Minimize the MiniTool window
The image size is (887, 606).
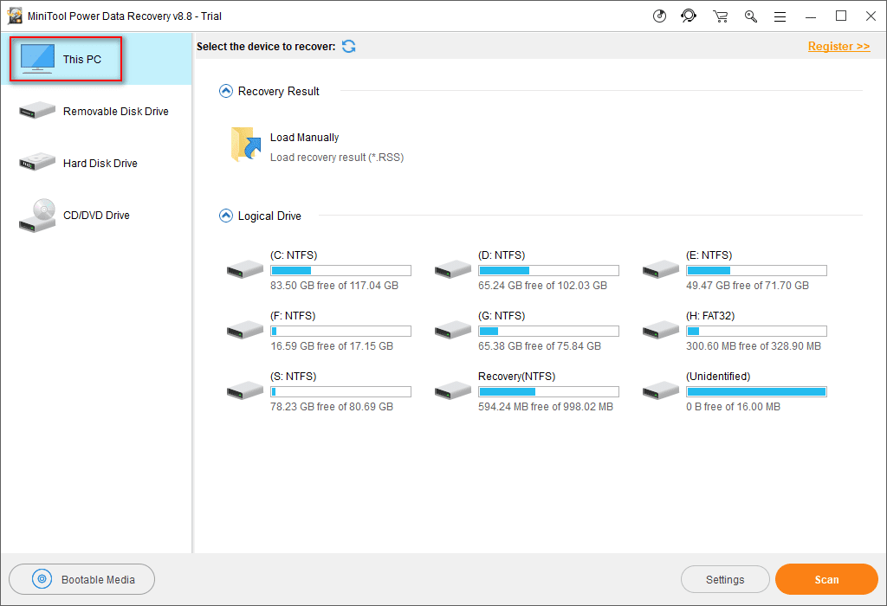(811, 16)
